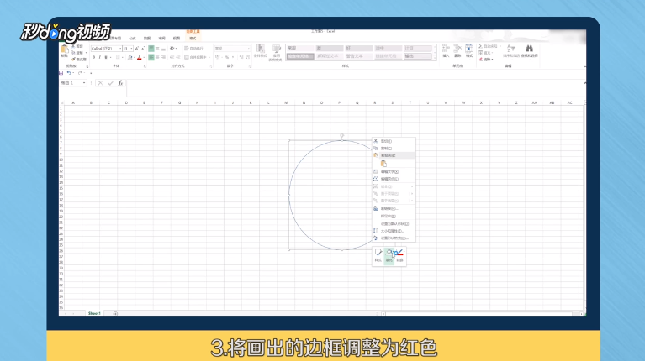
Task: Select Edit Points in the context menu
Action: (x=394, y=179)
